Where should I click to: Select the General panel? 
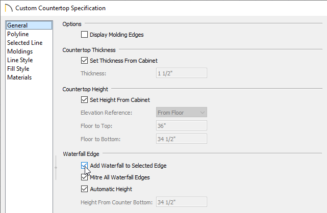pos(29,25)
